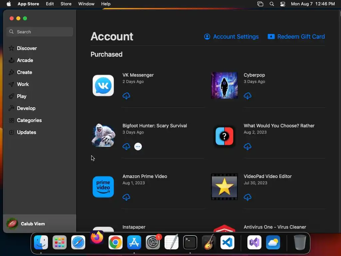Open Cyberpop app artwork
The image size is (341, 256).
coord(224,85)
